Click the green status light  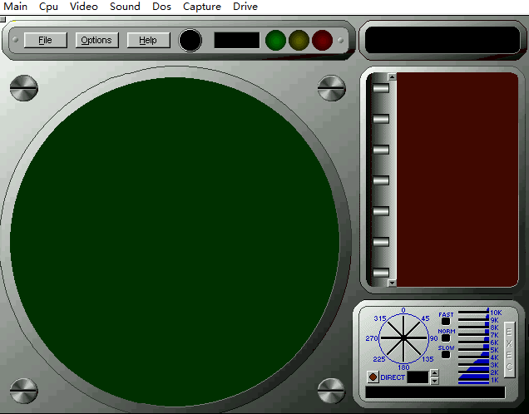pos(275,41)
